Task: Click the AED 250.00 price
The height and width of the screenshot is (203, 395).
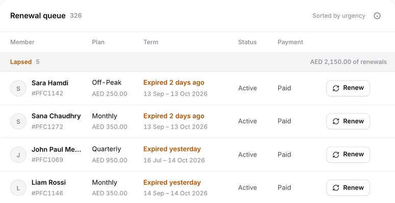Action: 110,94
